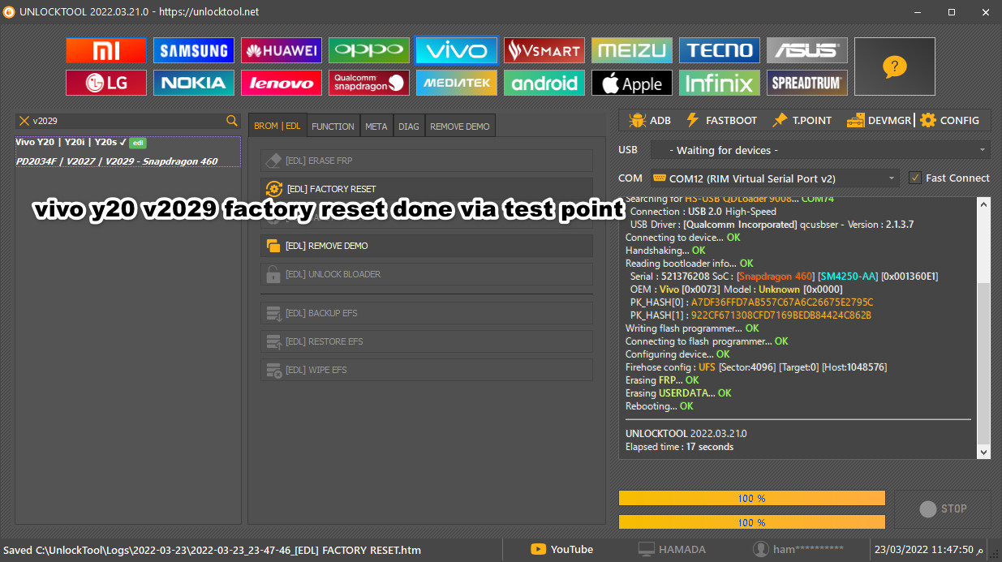Open the COM port dropdown

(x=775, y=178)
